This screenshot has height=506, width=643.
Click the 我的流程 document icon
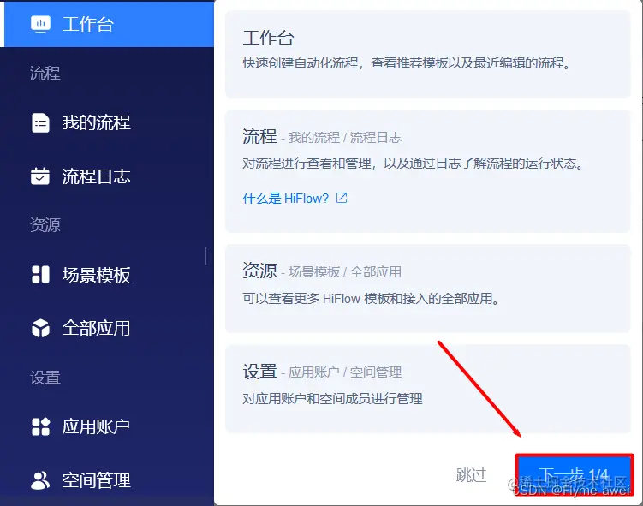pos(40,122)
